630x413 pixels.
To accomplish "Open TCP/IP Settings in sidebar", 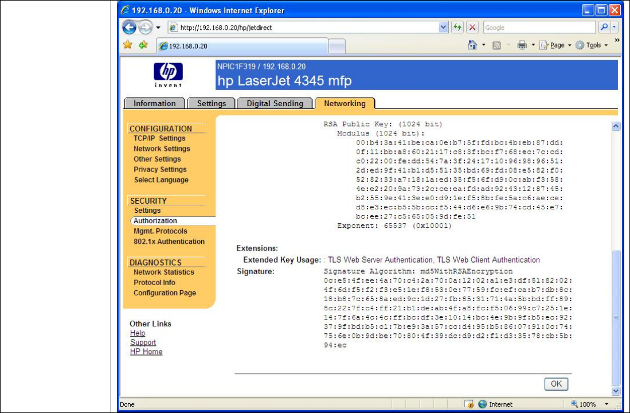I will (159, 138).
